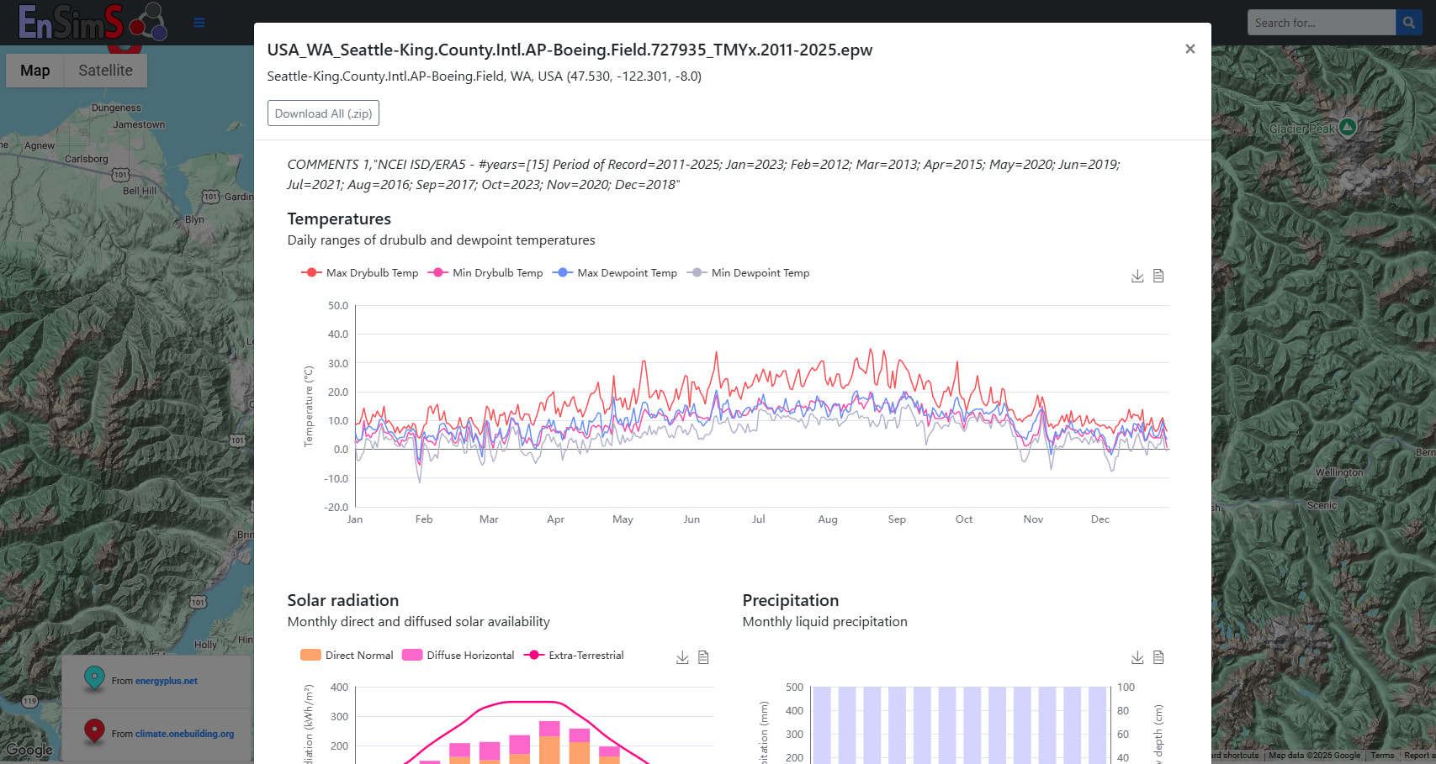This screenshot has height=764, width=1436.
Task: Switch to Map view tab
Action: click(x=35, y=71)
